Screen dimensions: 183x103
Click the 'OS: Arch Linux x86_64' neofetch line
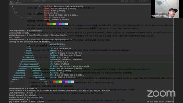click(x=60, y=48)
